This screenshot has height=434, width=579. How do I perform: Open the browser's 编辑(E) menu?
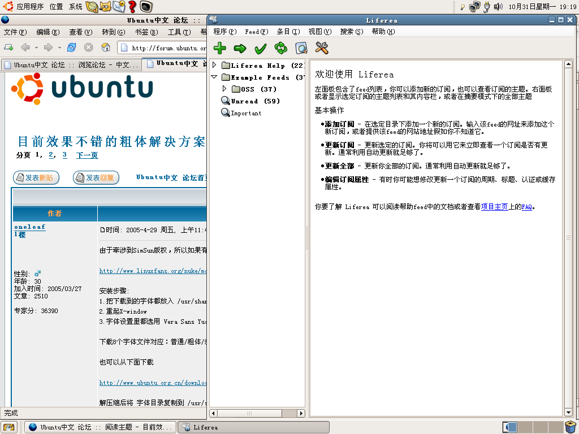[48, 32]
